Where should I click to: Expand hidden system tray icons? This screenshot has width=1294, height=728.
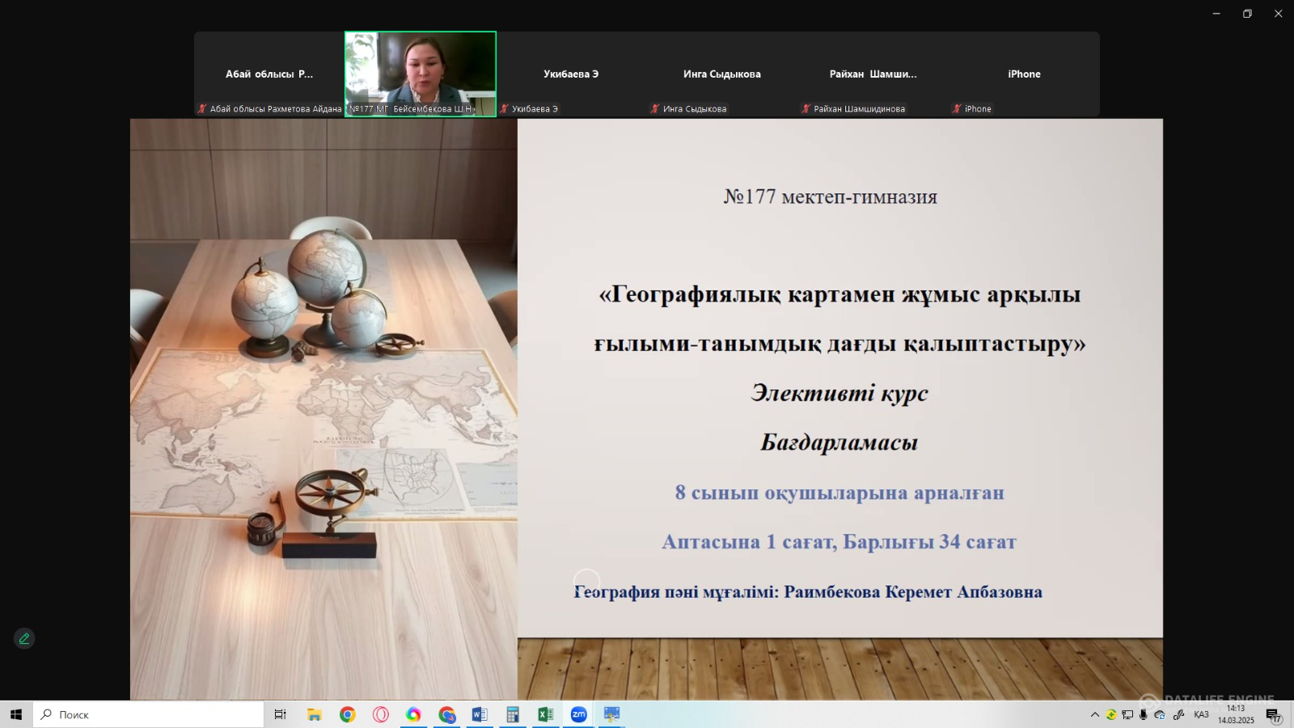(x=1095, y=714)
